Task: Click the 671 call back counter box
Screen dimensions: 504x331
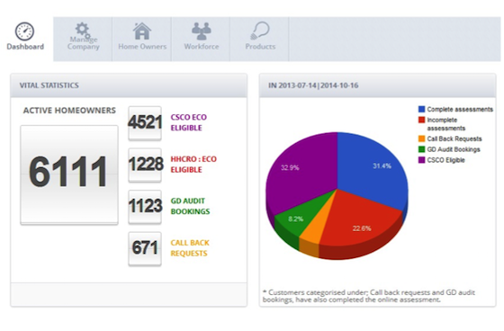Action: coord(145,249)
